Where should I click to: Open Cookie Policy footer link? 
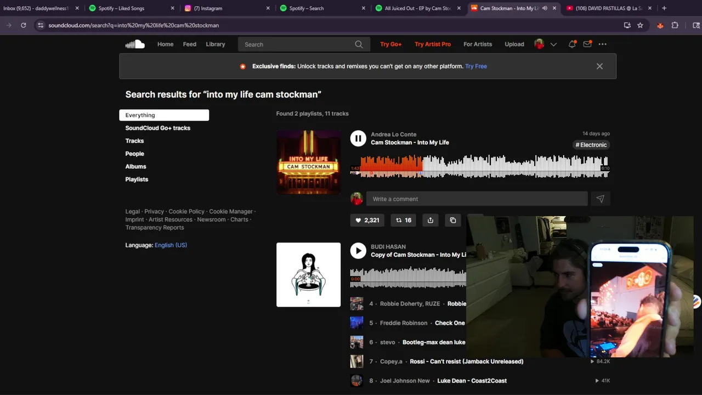click(186, 212)
